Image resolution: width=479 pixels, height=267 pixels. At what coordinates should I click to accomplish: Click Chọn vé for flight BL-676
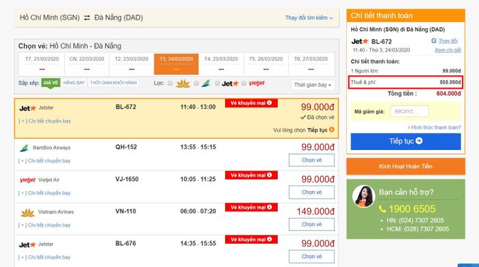coord(311,256)
